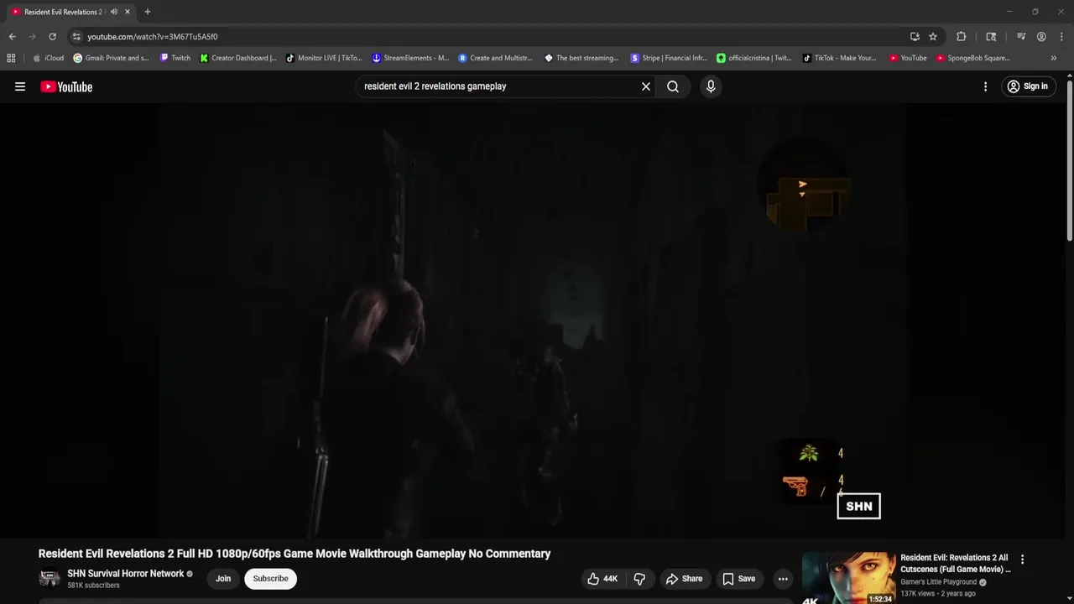Click the magnifier search button
The image size is (1074, 604).
pyautogui.click(x=673, y=86)
